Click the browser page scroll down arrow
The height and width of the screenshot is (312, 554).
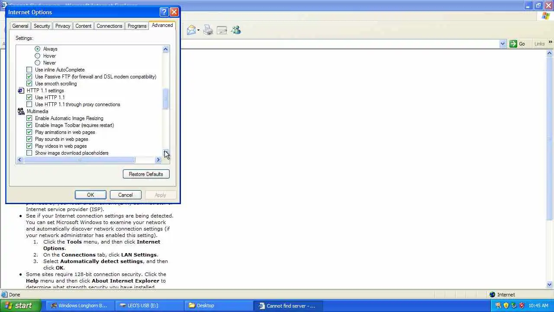pyautogui.click(x=550, y=285)
